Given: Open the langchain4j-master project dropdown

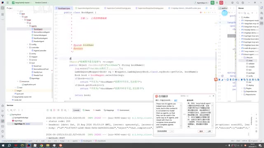Looking at the screenshot, I should (22, 3).
